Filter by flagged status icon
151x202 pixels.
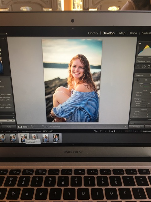point(101,131)
